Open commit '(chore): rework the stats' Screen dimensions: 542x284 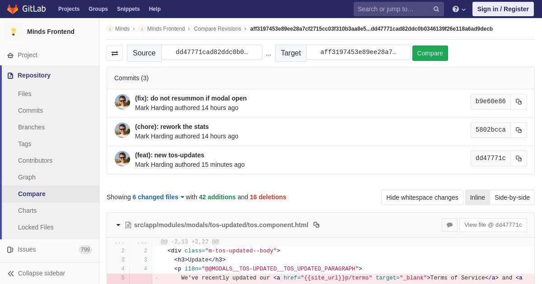point(172,127)
